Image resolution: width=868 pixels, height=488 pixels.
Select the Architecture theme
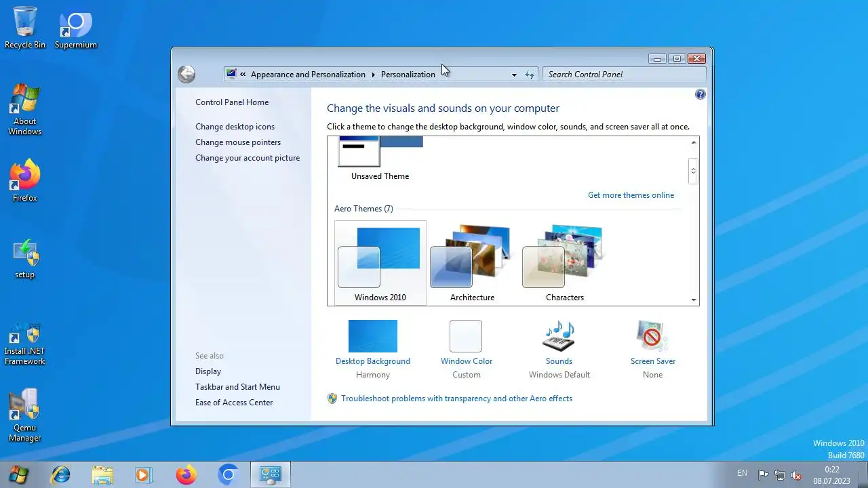click(472, 263)
